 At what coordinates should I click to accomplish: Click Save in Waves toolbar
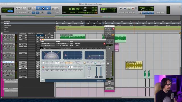tap(101, 48)
